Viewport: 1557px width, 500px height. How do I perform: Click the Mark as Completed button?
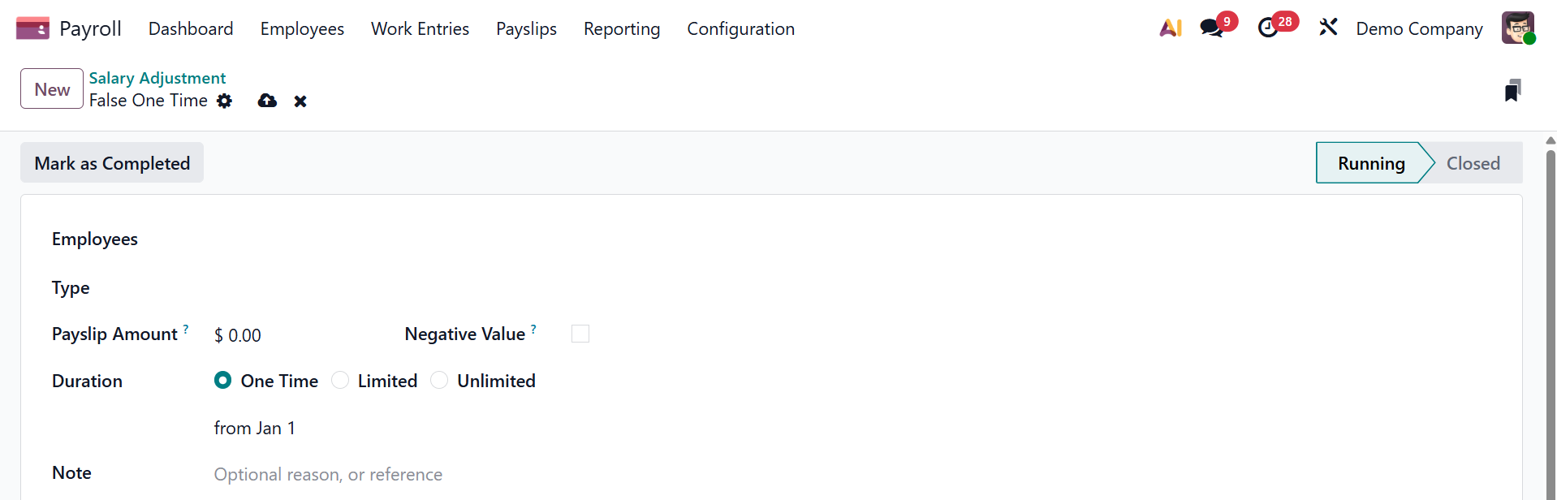pyautogui.click(x=112, y=163)
